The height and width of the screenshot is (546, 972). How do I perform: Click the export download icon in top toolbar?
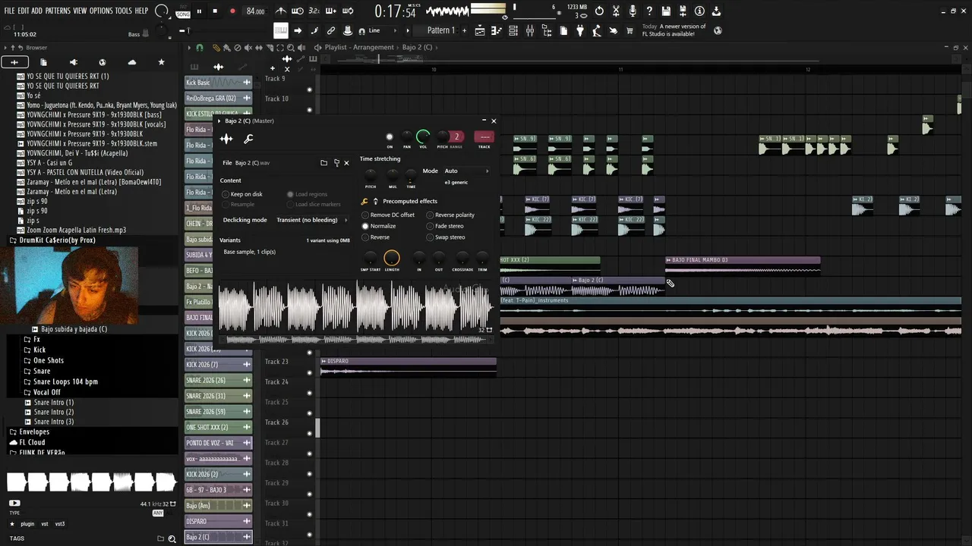point(716,11)
